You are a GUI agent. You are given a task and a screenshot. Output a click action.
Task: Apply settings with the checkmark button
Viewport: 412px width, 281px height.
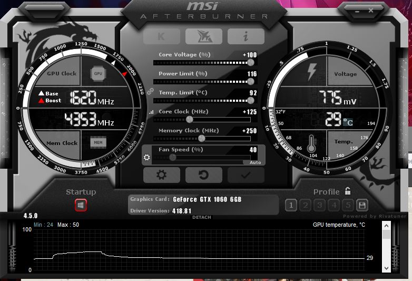(246, 175)
